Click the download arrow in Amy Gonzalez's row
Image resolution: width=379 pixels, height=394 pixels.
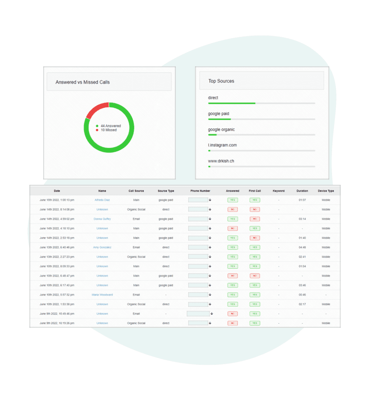[210, 247]
